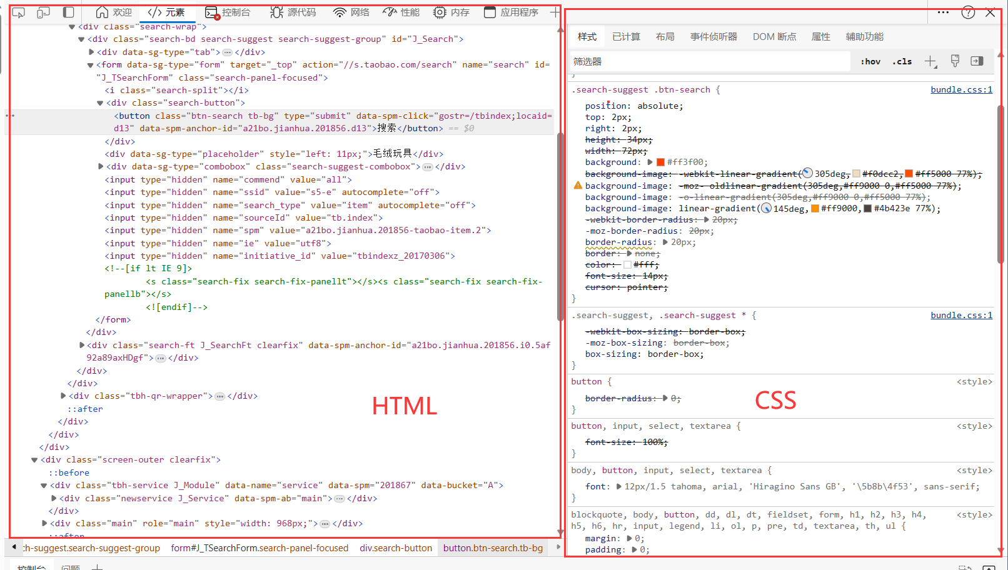Open the 布局 pane tab

click(665, 37)
